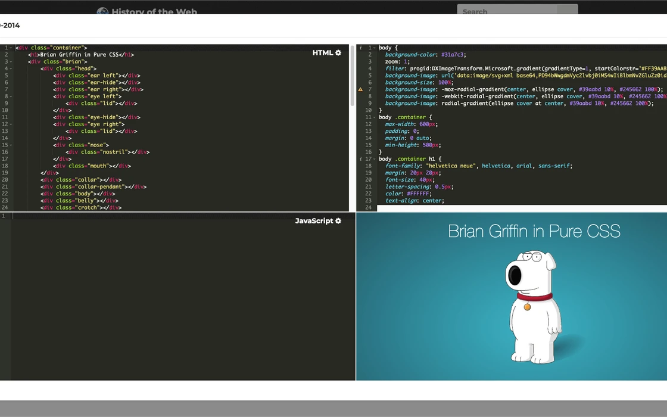Click the font-family helvetica neue CSS line
Viewport: 667px width, 417px height.
479,166
